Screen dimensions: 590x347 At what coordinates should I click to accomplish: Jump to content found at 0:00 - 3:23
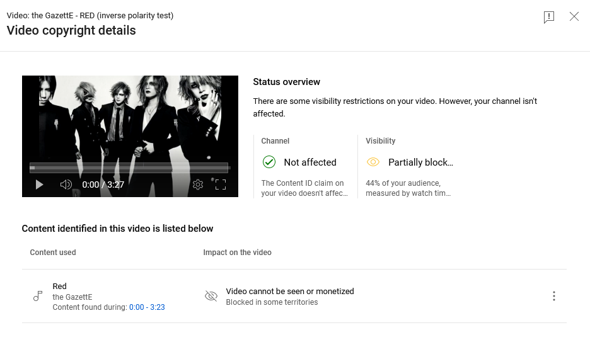pos(147,307)
